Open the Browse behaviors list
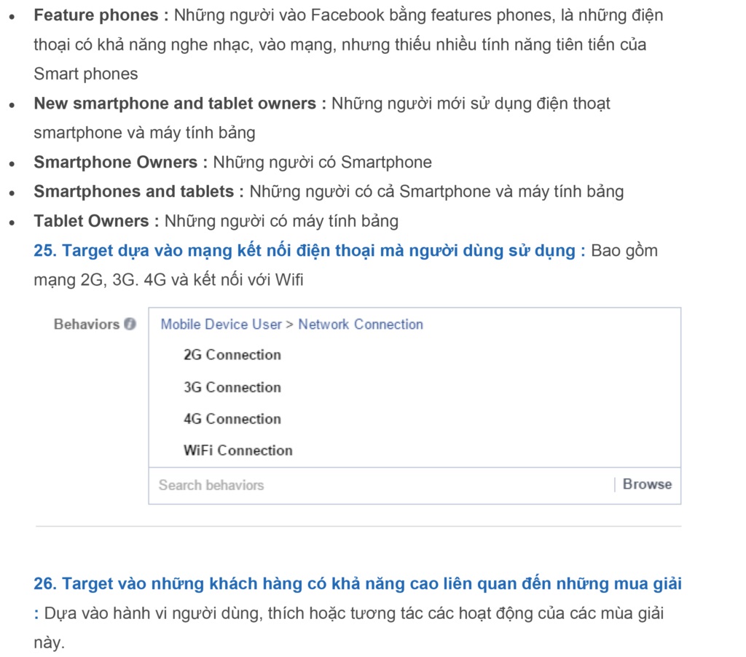Viewport: 746px width, 657px height. pos(648,483)
